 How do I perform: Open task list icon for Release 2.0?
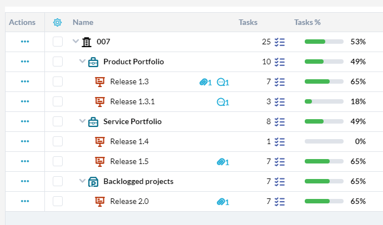point(280,202)
